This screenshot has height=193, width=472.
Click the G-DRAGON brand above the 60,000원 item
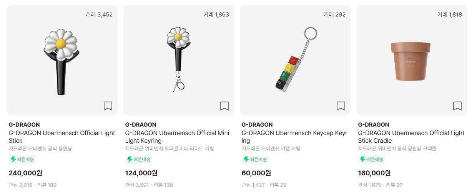(x=257, y=125)
